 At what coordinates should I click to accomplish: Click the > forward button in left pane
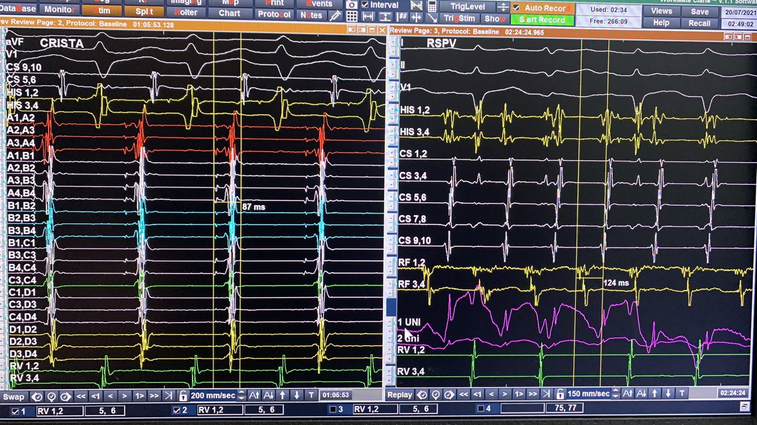coord(125,397)
